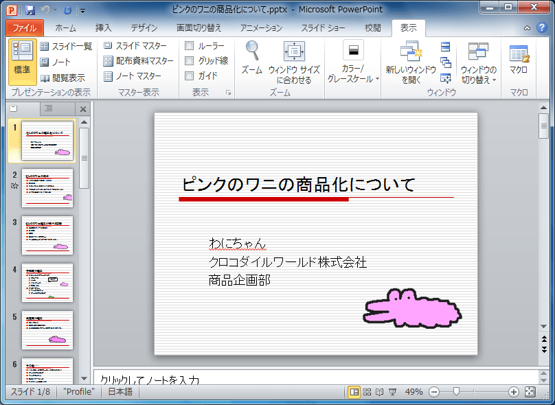Click the Slide Show status bar icon
The height and width of the screenshot is (405, 555).
(392, 391)
